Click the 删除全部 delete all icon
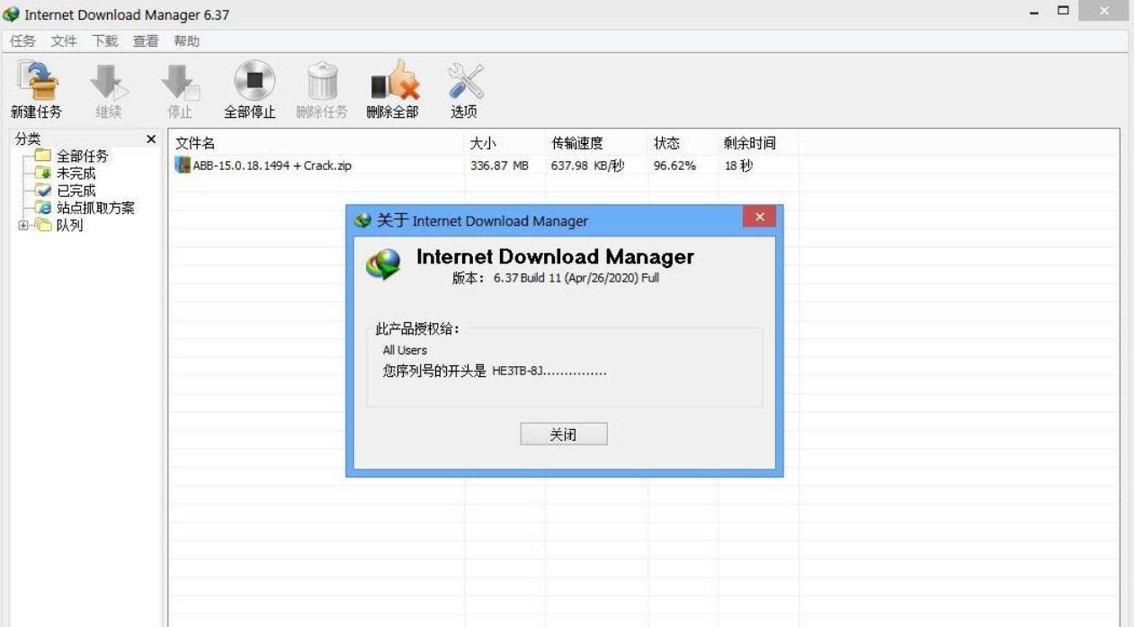This screenshot has height=627, width=1134. pyautogui.click(x=394, y=81)
